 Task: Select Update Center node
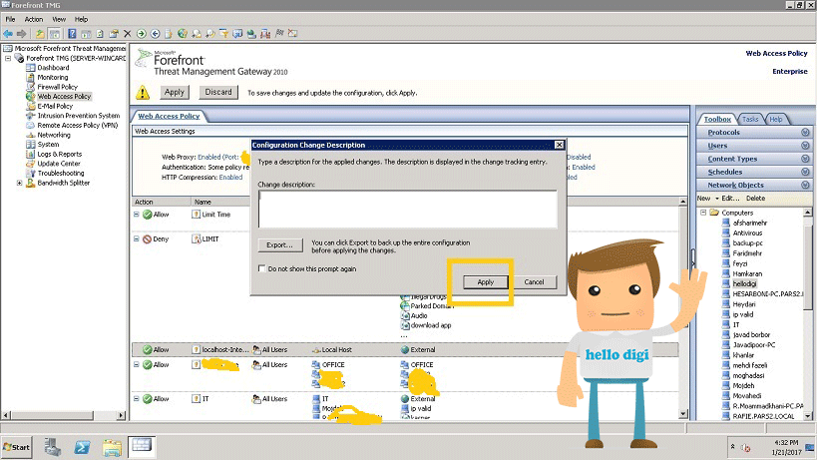coord(58,164)
